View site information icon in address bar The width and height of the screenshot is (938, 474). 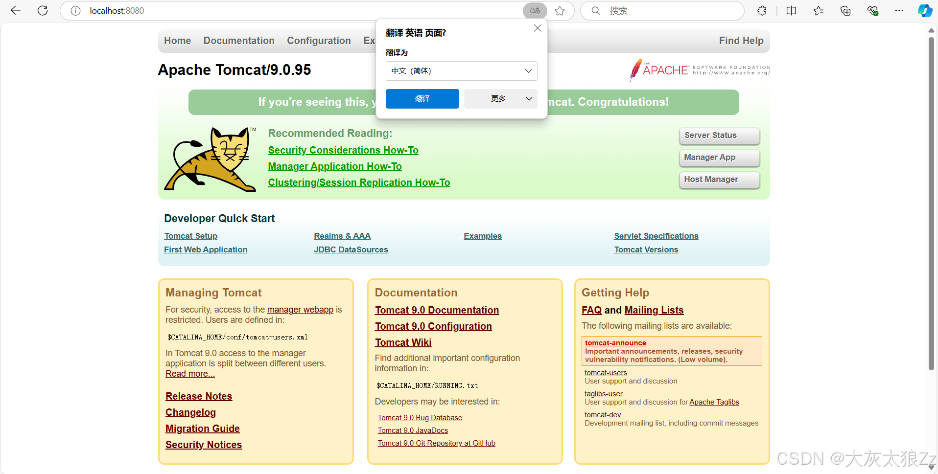click(x=75, y=11)
